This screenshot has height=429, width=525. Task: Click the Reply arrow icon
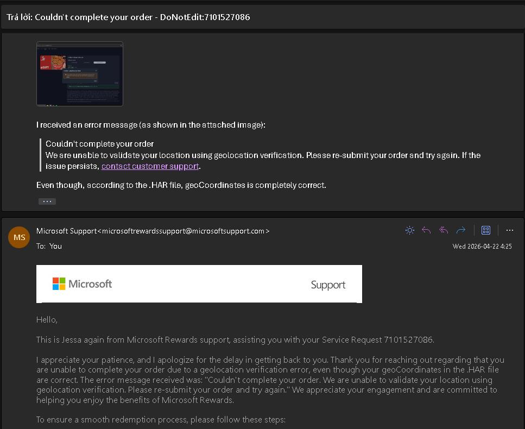coord(426,230)
